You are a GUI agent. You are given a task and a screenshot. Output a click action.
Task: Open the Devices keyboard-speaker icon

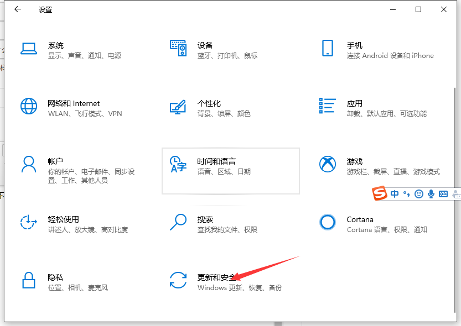pyautogui.click(x=178, y=48)
